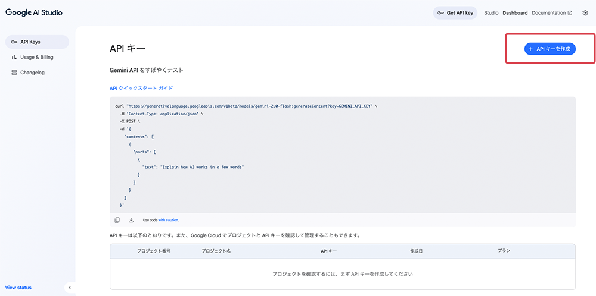Screen dimensions: 596x296
Task: Click the プラン column header
Action: coord(504,251)
